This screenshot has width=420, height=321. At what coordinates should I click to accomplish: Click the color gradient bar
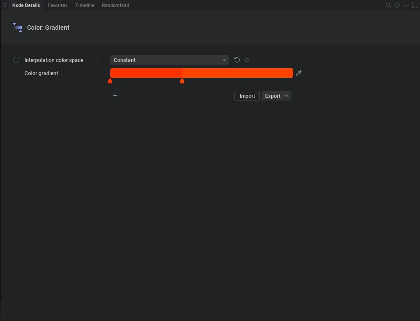201,73
